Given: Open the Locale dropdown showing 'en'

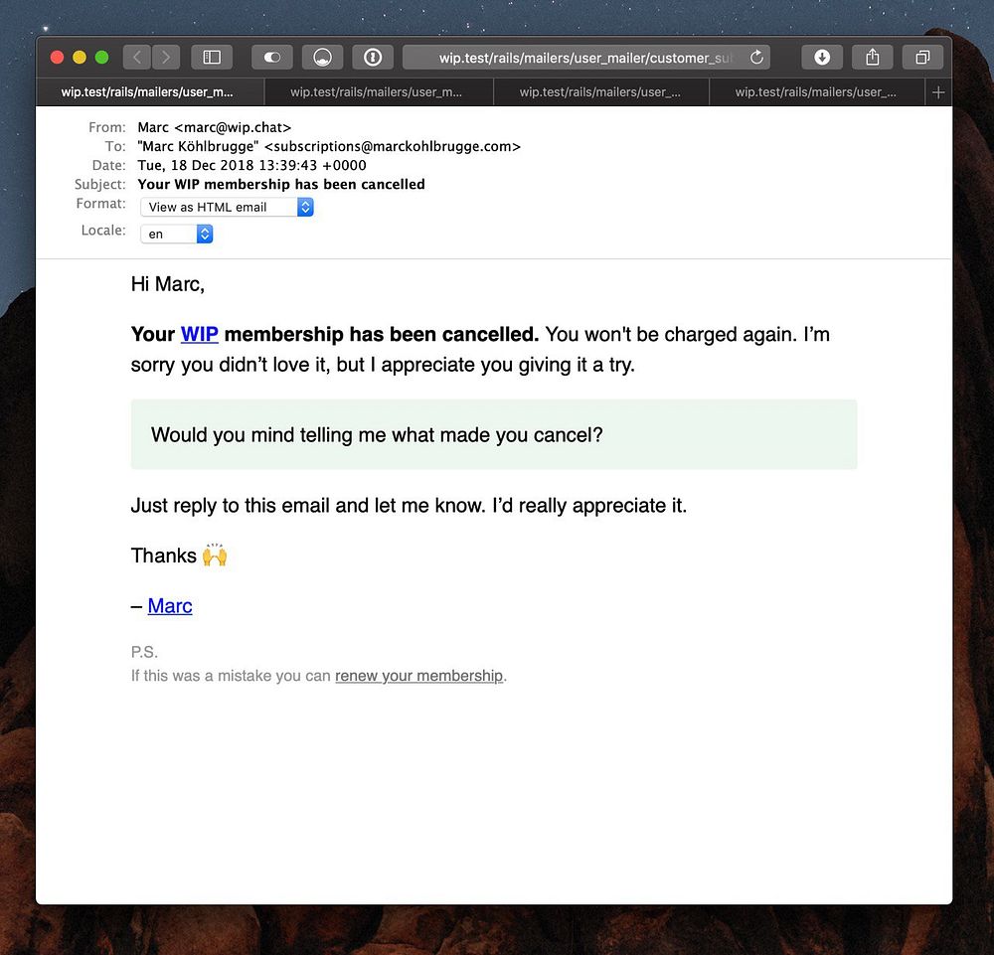Looking at the screenshot, I should (176, 235).
